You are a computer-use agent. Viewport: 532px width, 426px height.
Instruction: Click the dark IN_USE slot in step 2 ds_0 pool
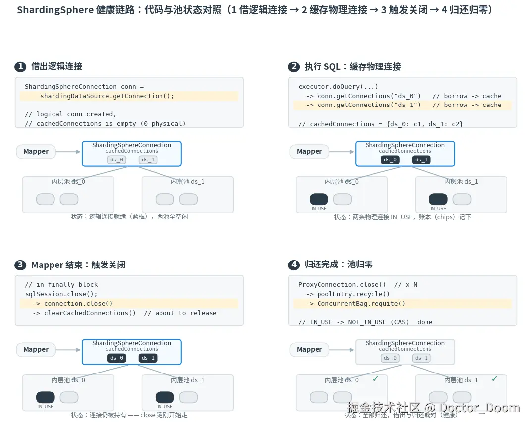tap(319, 199)
